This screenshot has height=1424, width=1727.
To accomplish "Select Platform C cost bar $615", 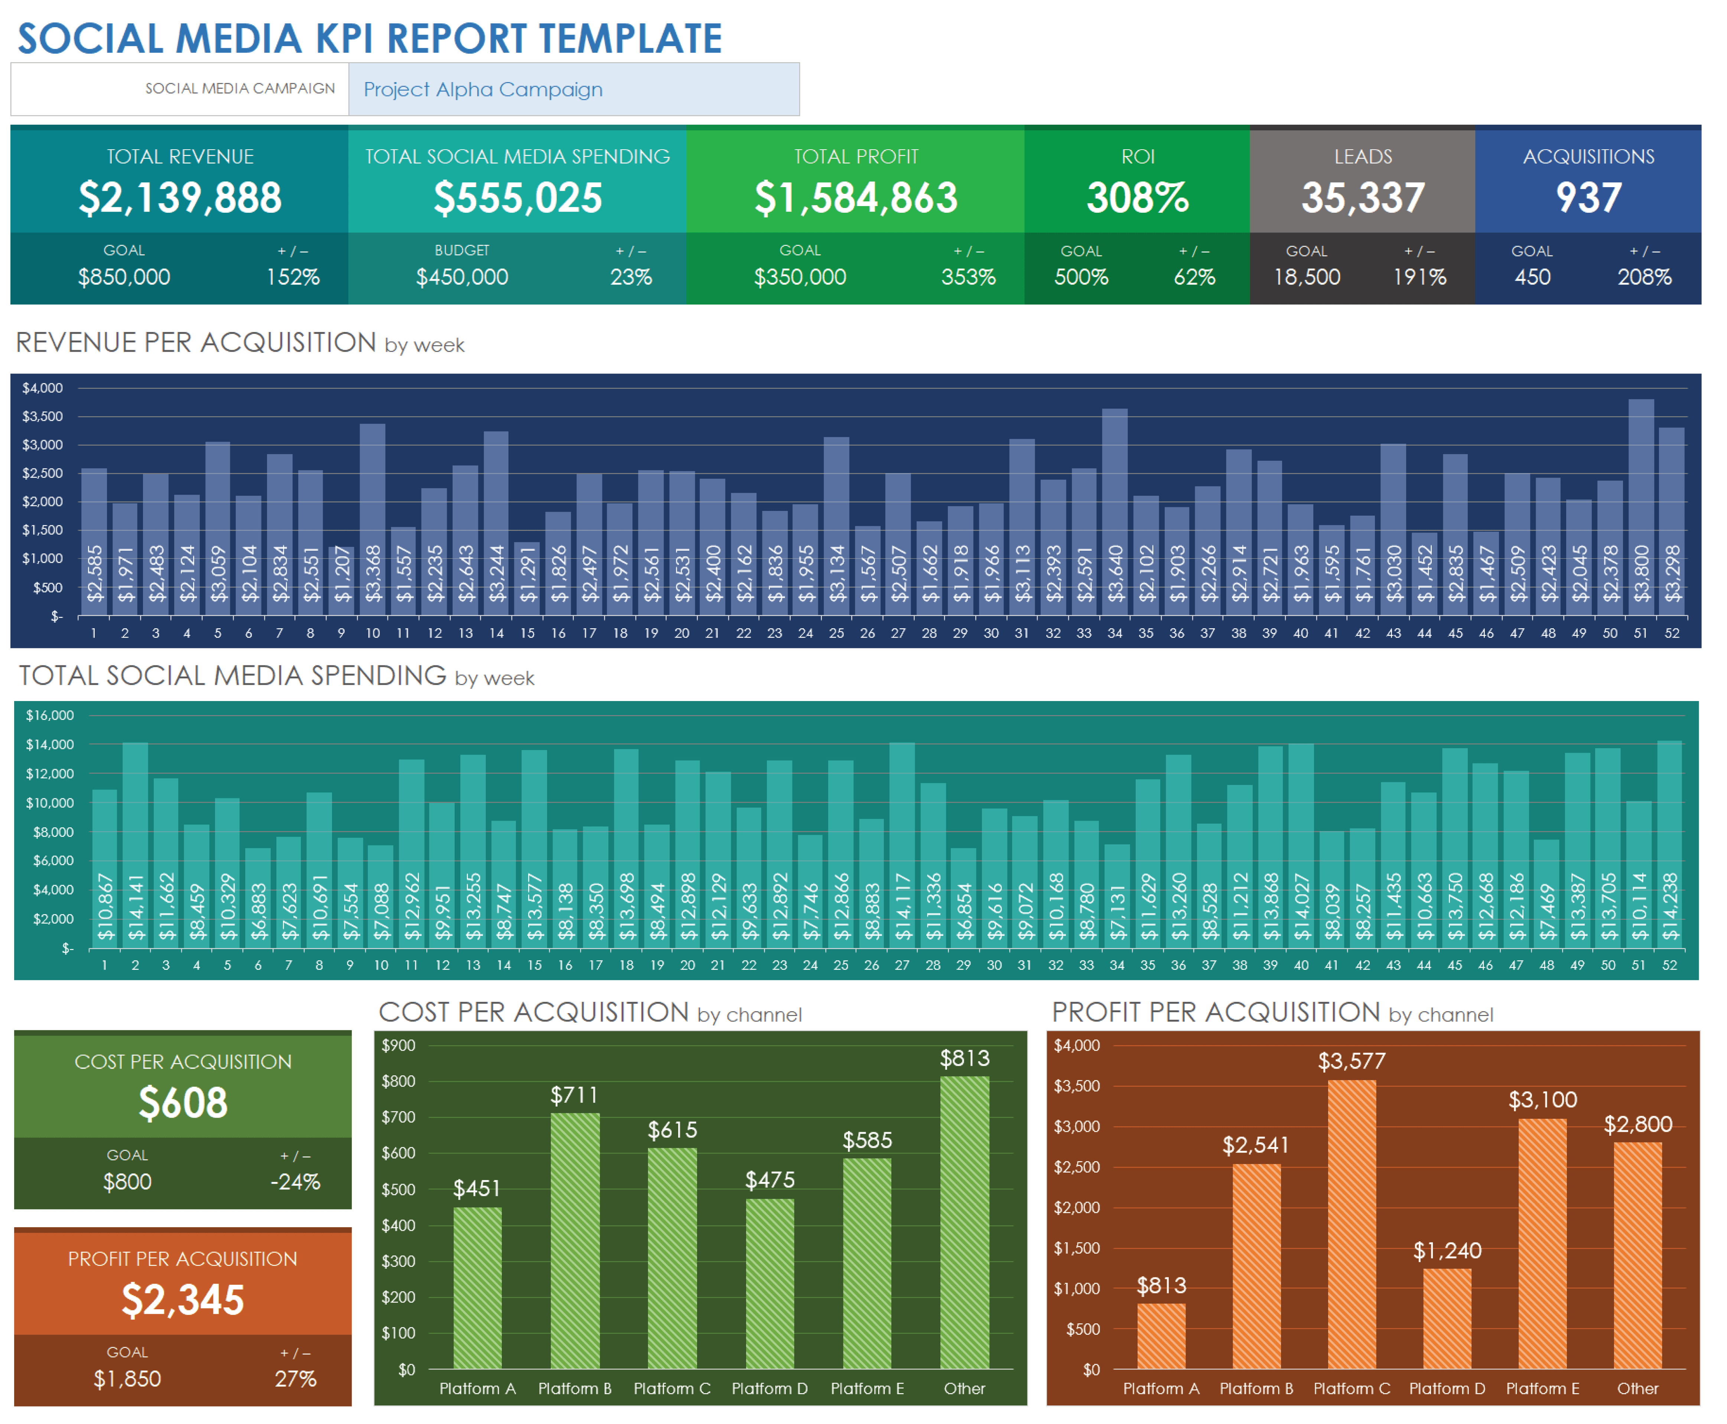I will tap(672, 1258).
